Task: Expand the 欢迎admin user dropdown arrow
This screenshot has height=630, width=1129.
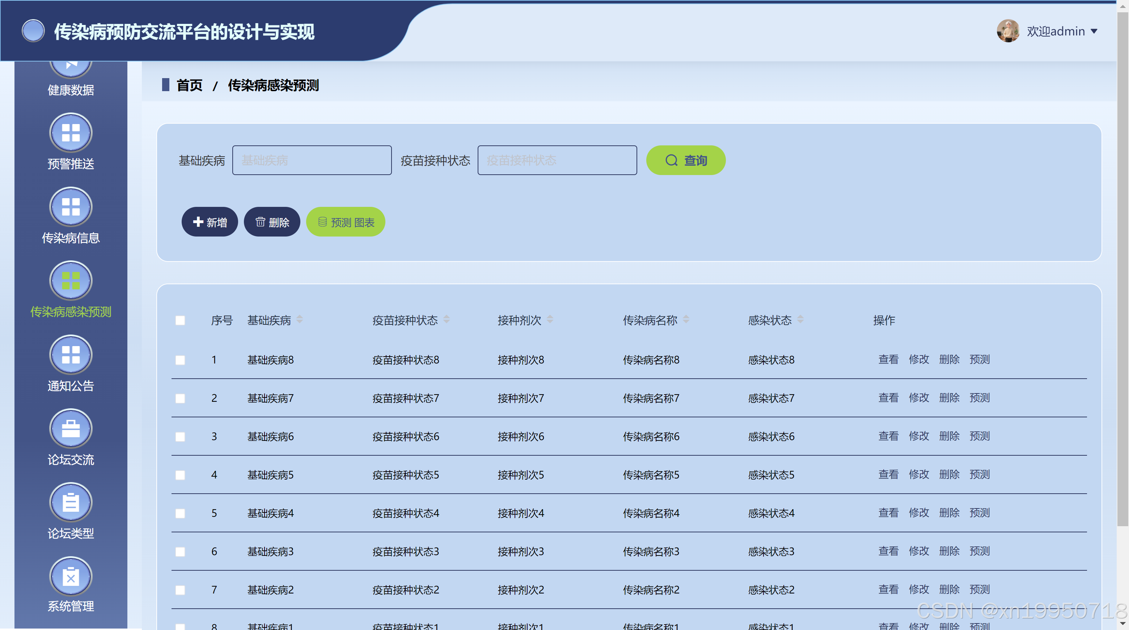Action: 1094,31
